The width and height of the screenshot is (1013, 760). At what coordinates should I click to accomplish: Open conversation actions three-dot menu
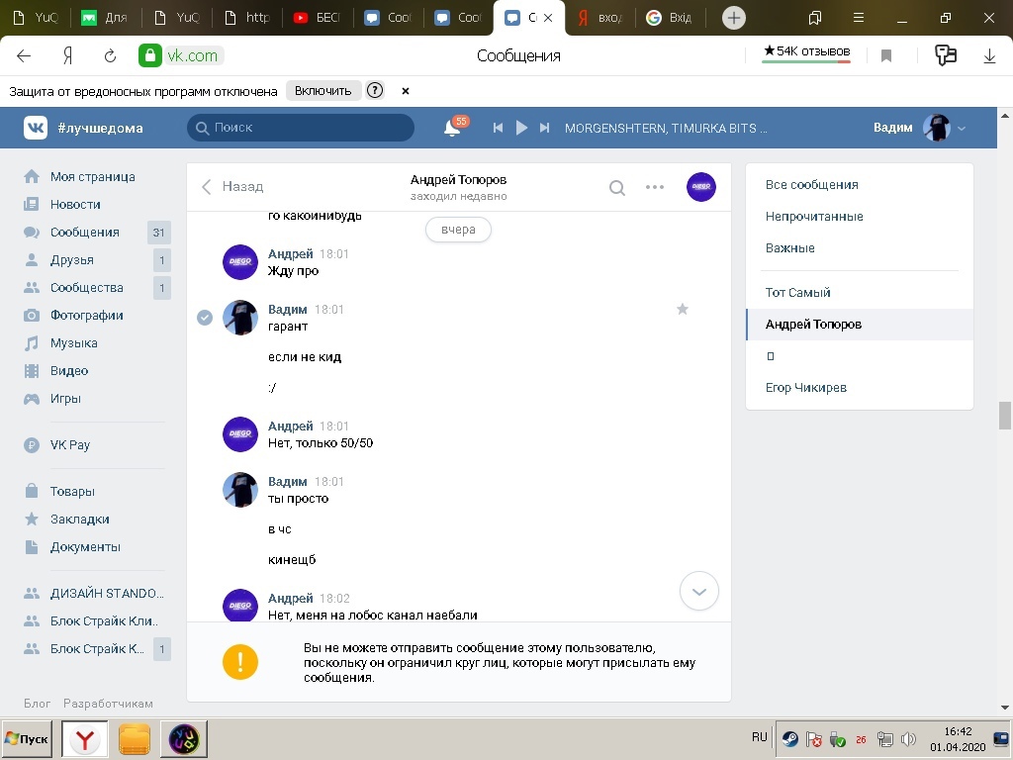coord(655,187)
